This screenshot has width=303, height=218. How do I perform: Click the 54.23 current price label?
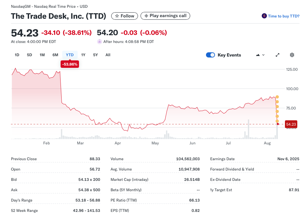click(291, 124)
